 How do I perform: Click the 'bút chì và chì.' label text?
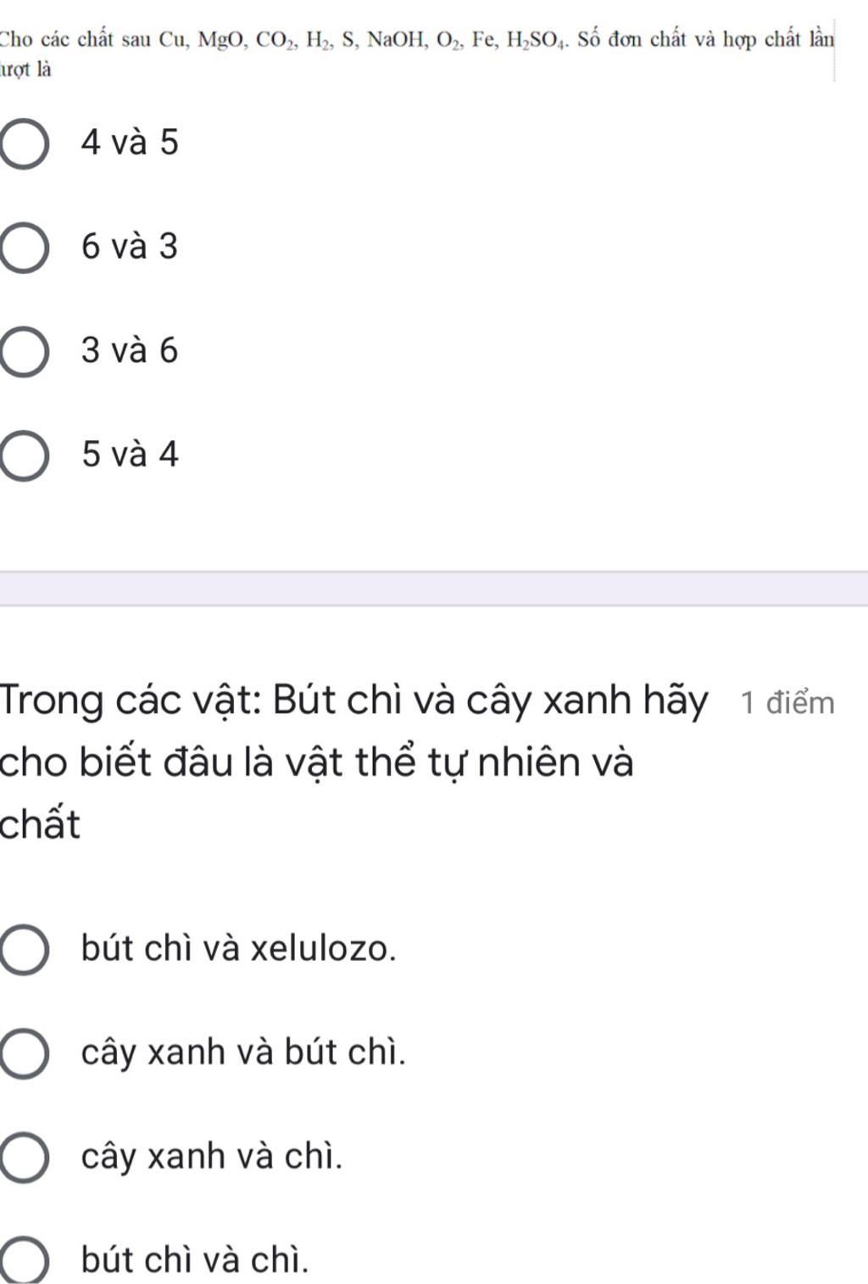pos(195,1260)
